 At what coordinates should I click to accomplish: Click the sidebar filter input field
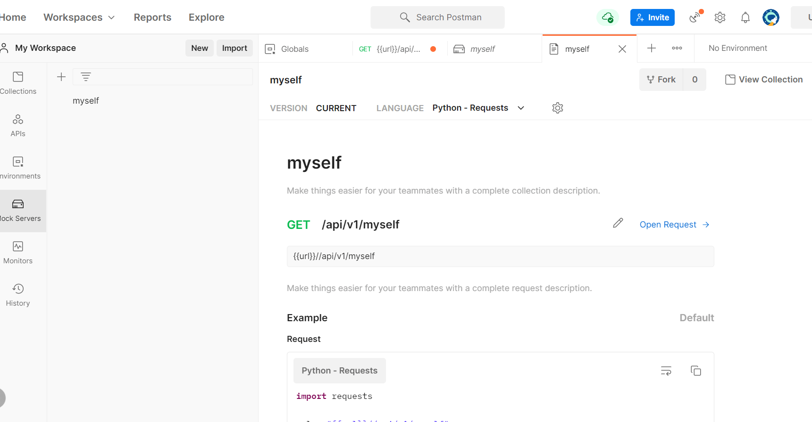(x=163, y=77)
